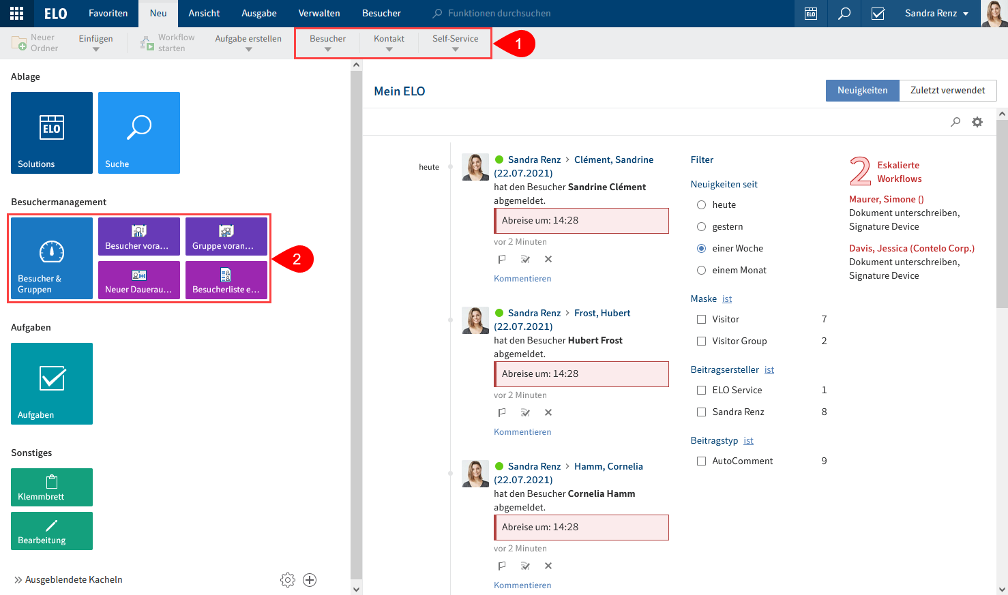Open the Klemmbrett tile
The image size is (1008, 595).
click(x=52, y=487)
